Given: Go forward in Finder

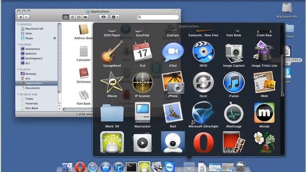Looking at the screenshot, I should 27,17.
